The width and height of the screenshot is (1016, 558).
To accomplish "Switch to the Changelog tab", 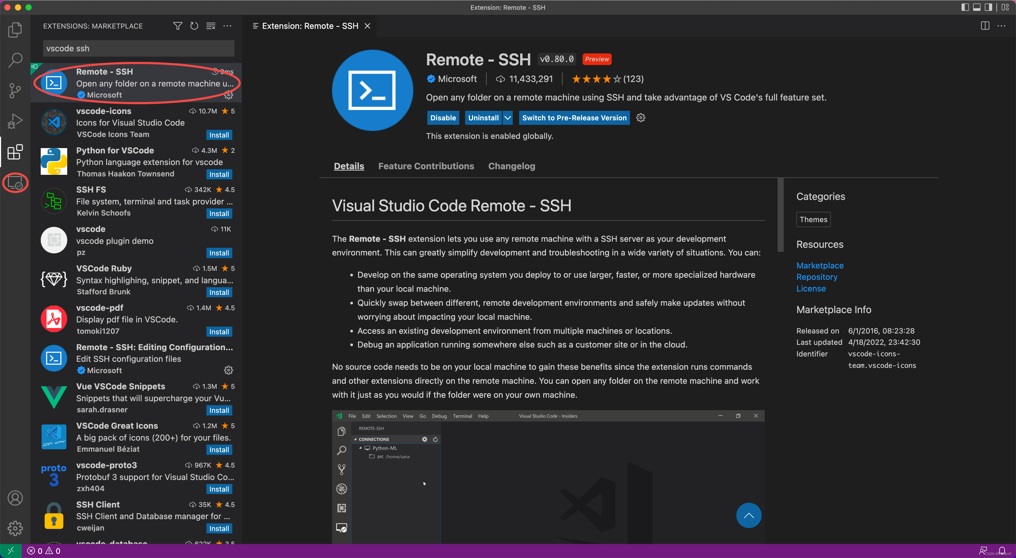I will coord(511,166).
